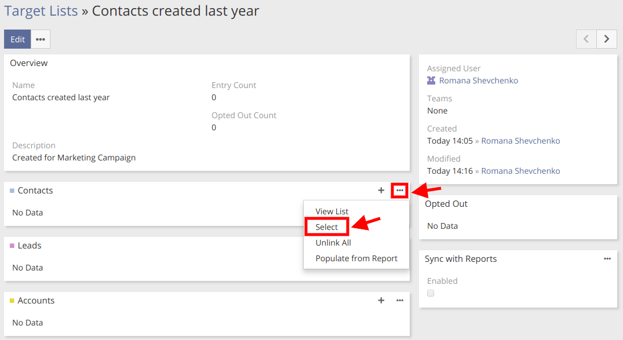Click the blue square icon beside Contacts
The image size is (623, 340).
click(13, 189)
